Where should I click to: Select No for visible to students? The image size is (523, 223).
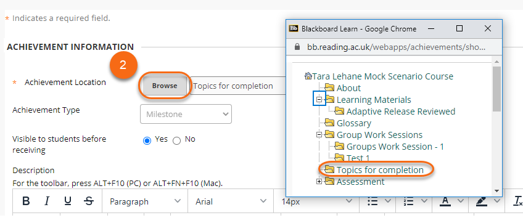click(176, 140)
